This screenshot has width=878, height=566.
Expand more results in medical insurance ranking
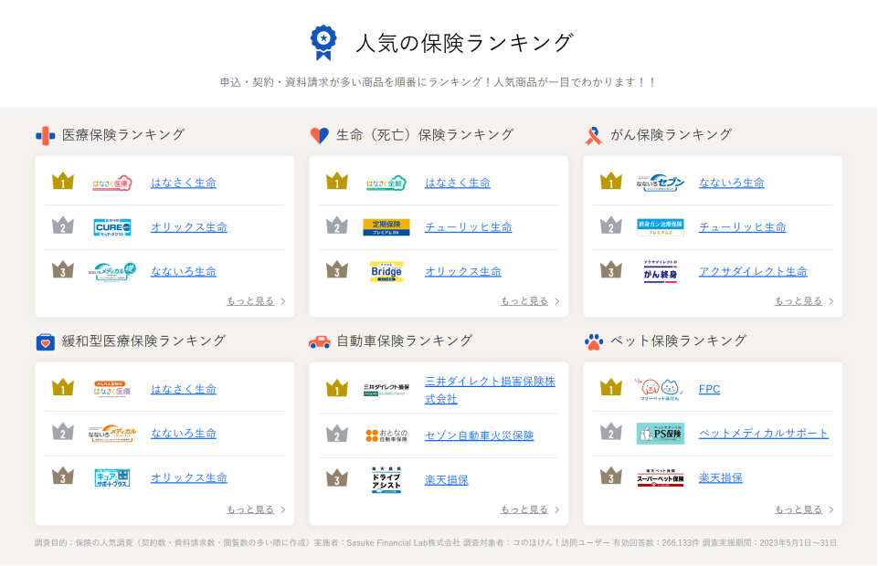point(256,301)
